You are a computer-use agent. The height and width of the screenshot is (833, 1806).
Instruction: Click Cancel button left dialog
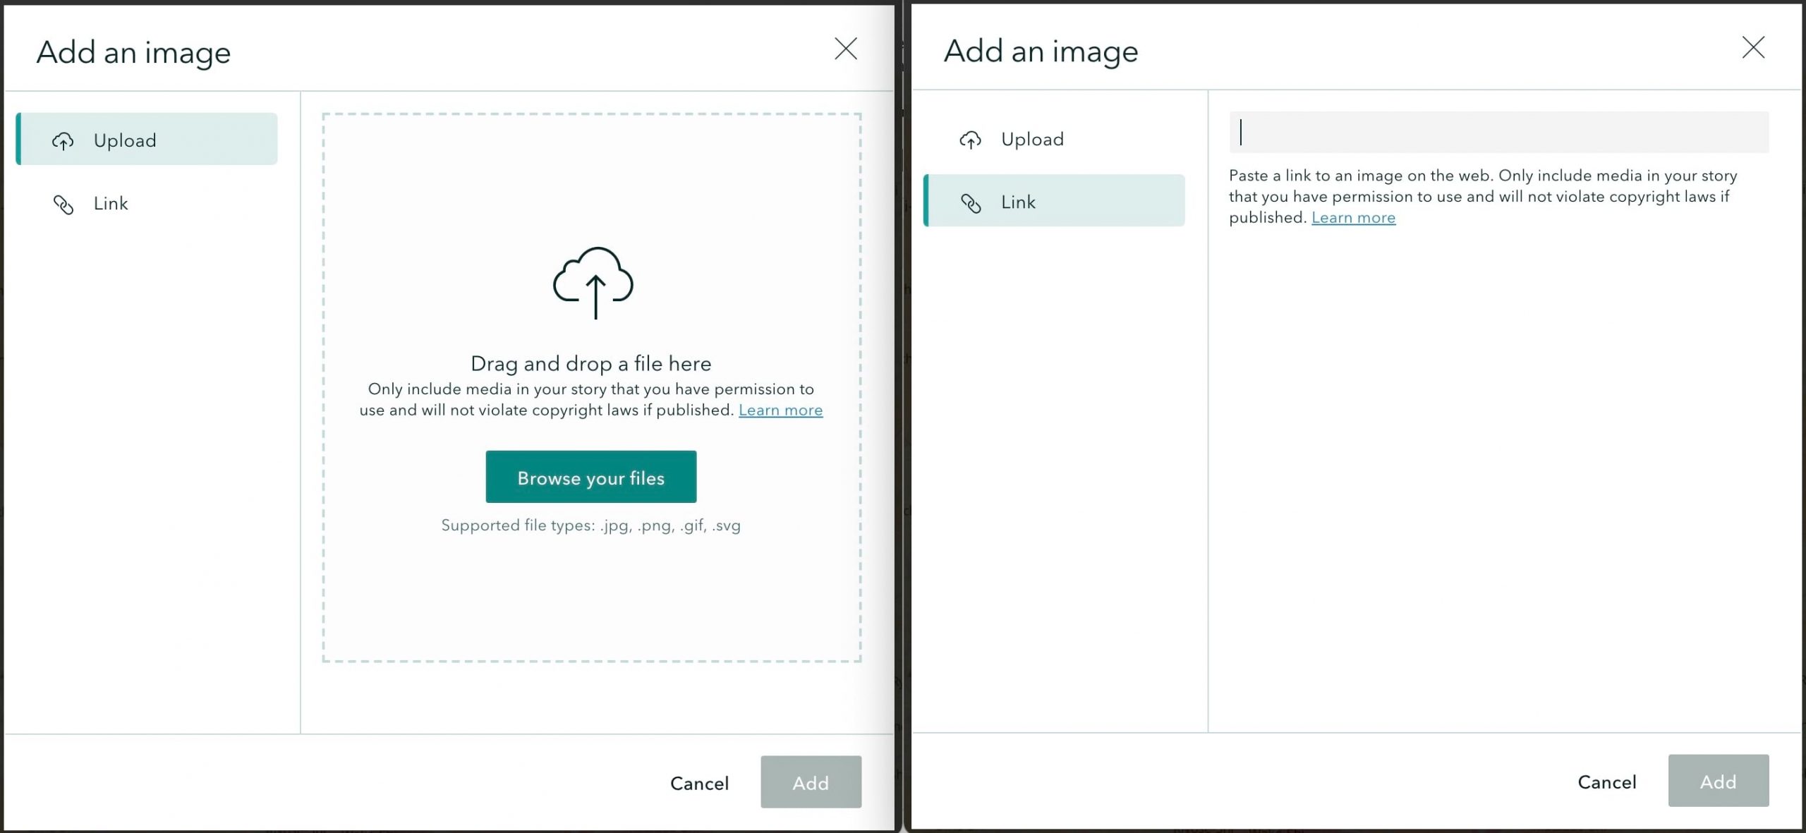(699, 782)
